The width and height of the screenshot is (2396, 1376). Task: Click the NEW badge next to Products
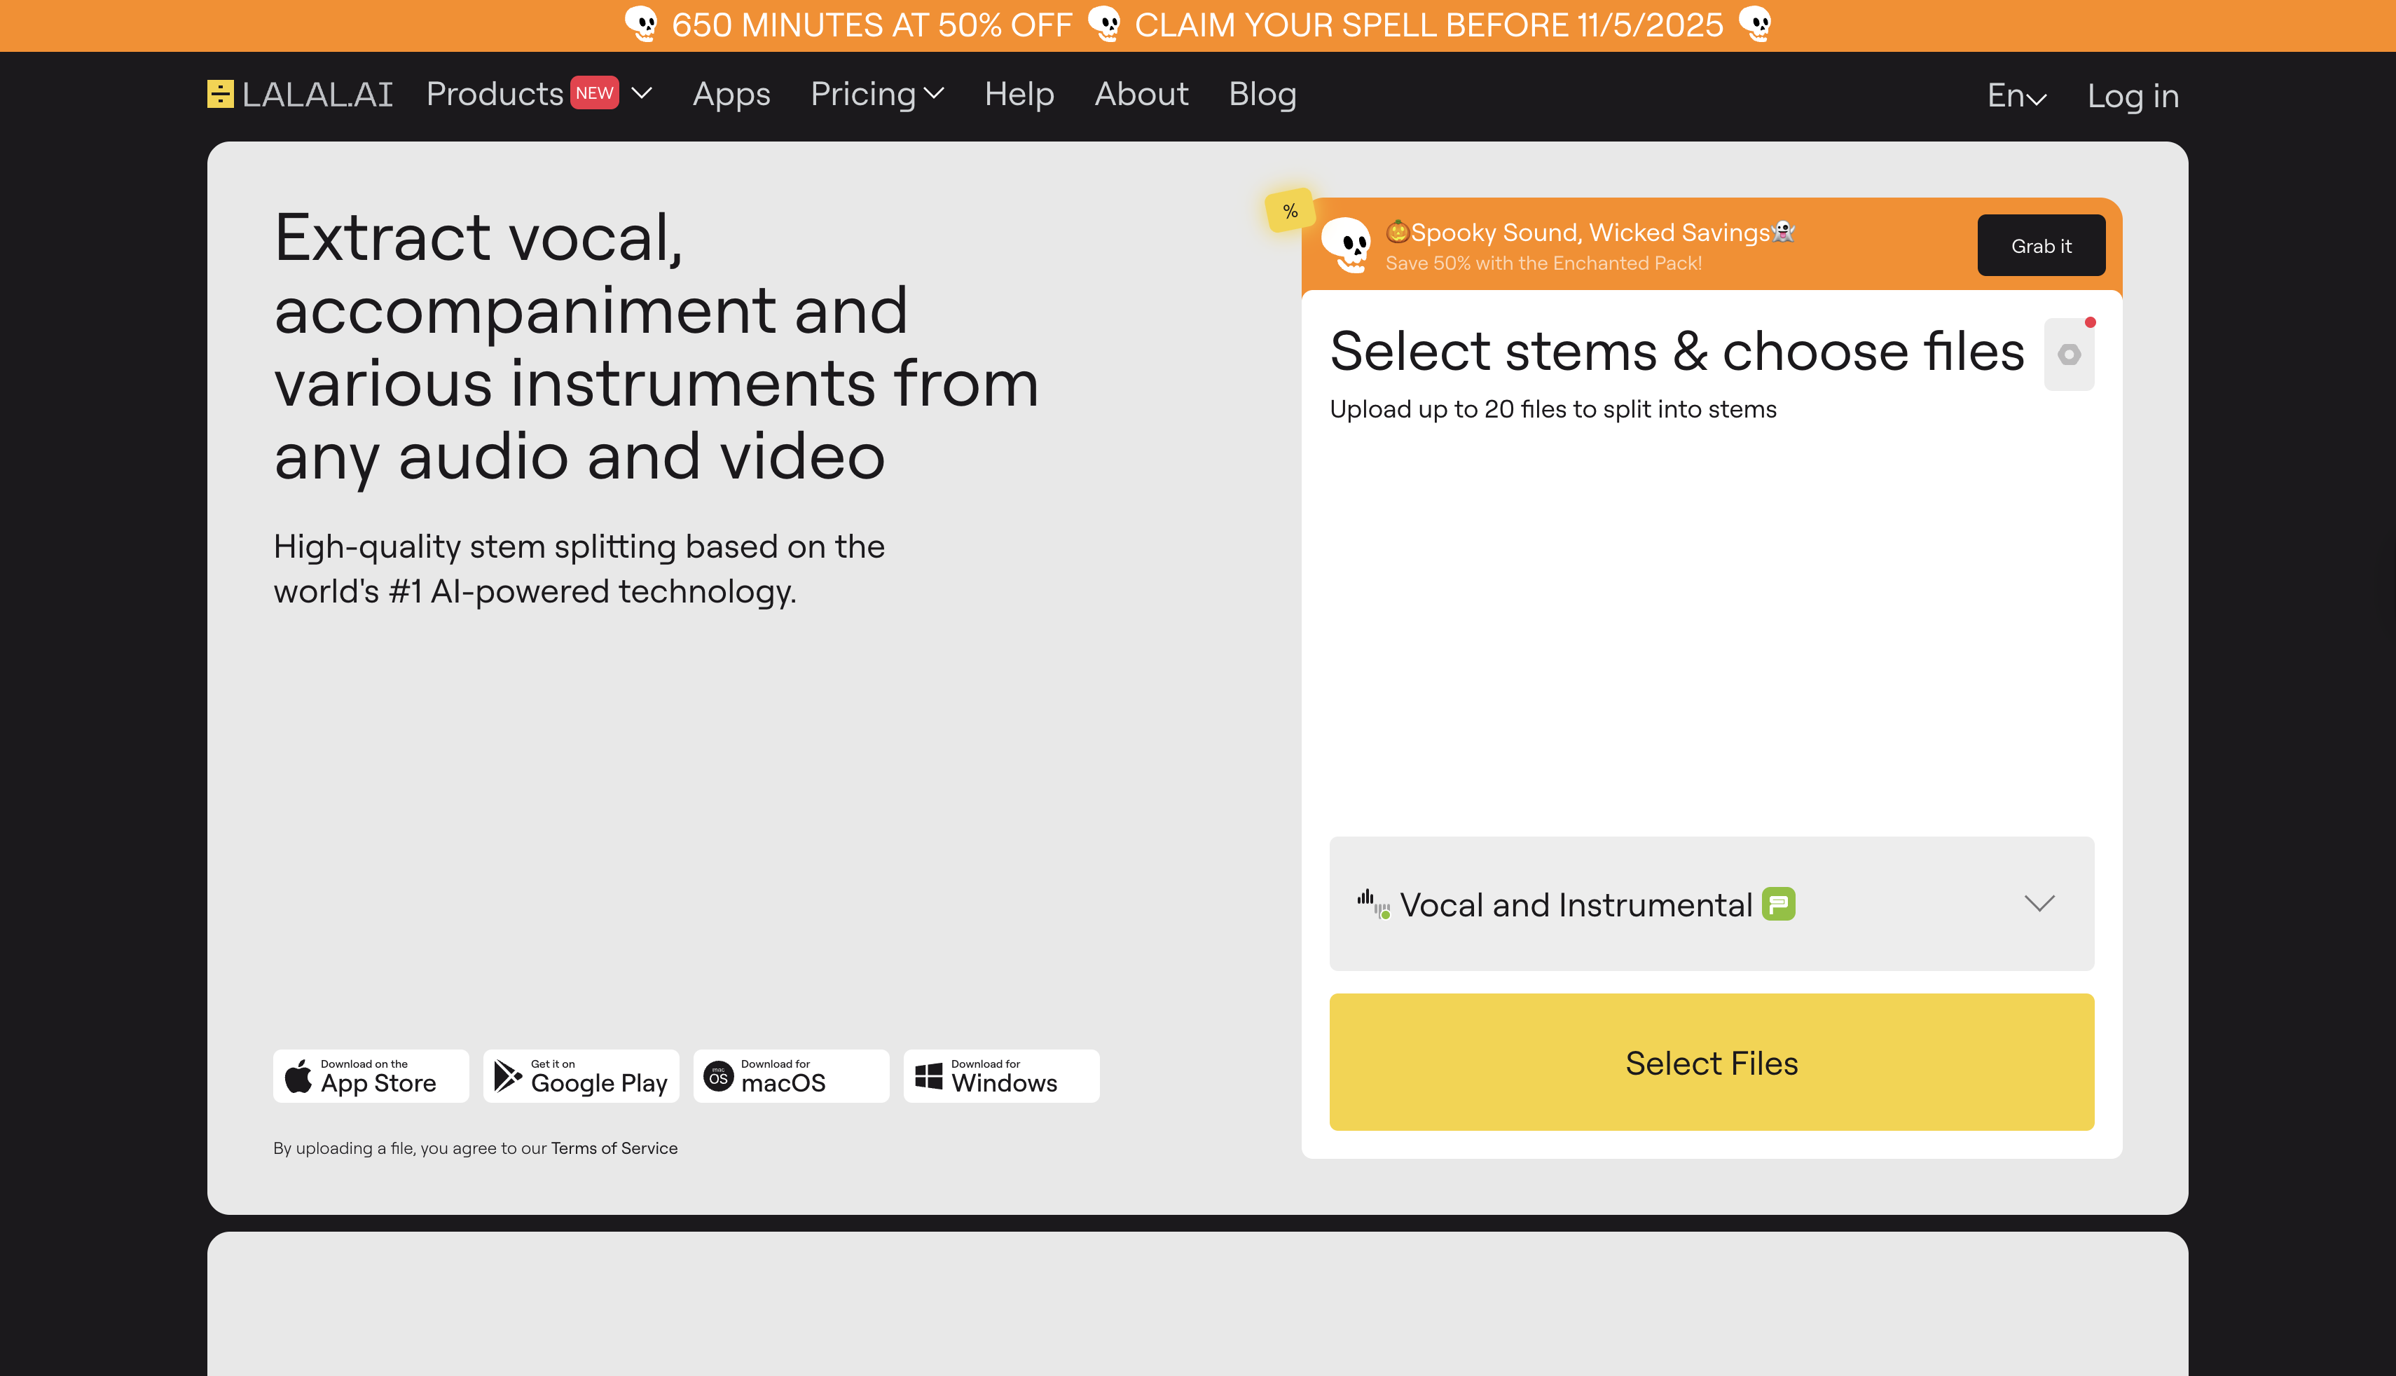(594, 92)
